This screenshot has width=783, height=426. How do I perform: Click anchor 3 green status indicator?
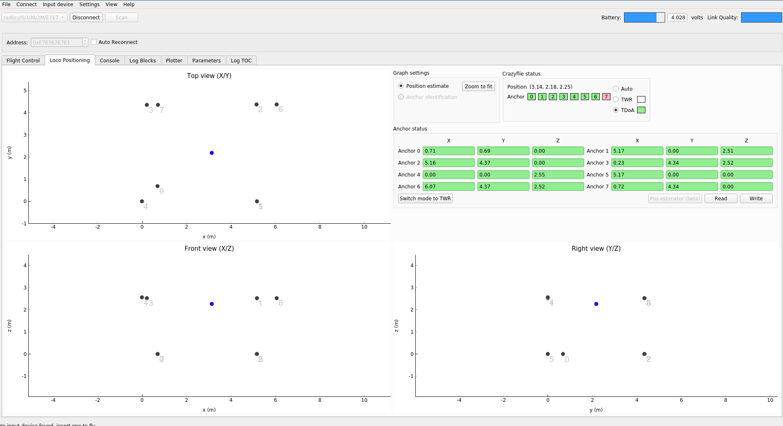point(564,97)
